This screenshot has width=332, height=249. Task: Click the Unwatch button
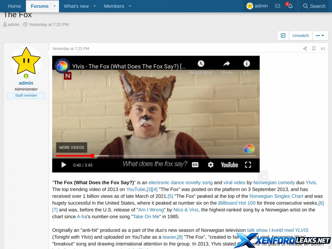point(300,35)
